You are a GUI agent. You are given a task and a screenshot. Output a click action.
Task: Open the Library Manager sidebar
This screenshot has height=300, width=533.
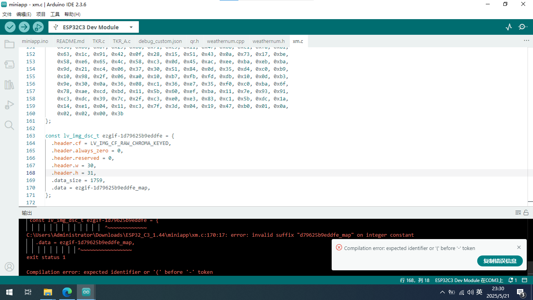tap(9, 84)
